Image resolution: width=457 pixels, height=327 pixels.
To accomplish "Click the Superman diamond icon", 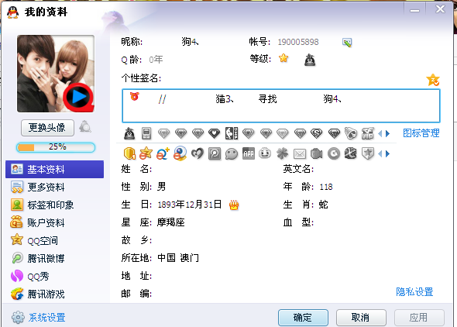I will coord(316,134).
